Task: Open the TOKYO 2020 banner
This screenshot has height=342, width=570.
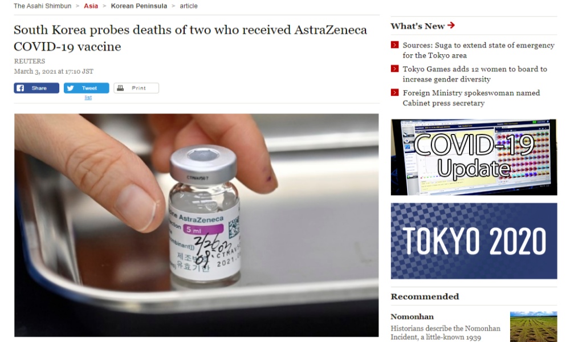Action: [474, 241]
